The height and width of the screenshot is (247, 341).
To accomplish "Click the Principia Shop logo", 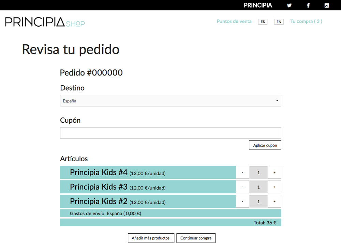I will click(x=45, y=22).
